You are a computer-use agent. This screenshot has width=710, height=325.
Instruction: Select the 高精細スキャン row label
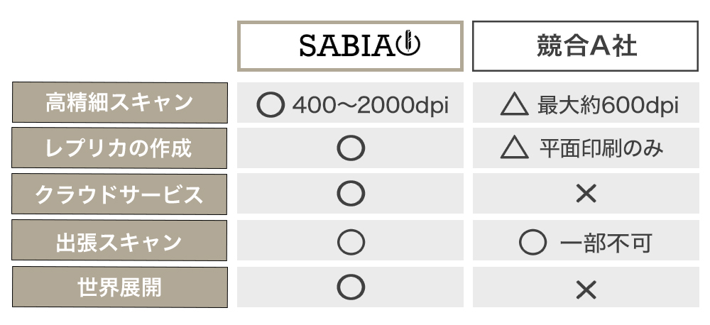click(x=119, y=103)
